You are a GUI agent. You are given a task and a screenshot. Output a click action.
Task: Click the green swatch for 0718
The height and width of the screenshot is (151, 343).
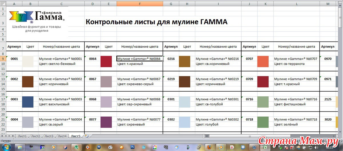point(263,122)
